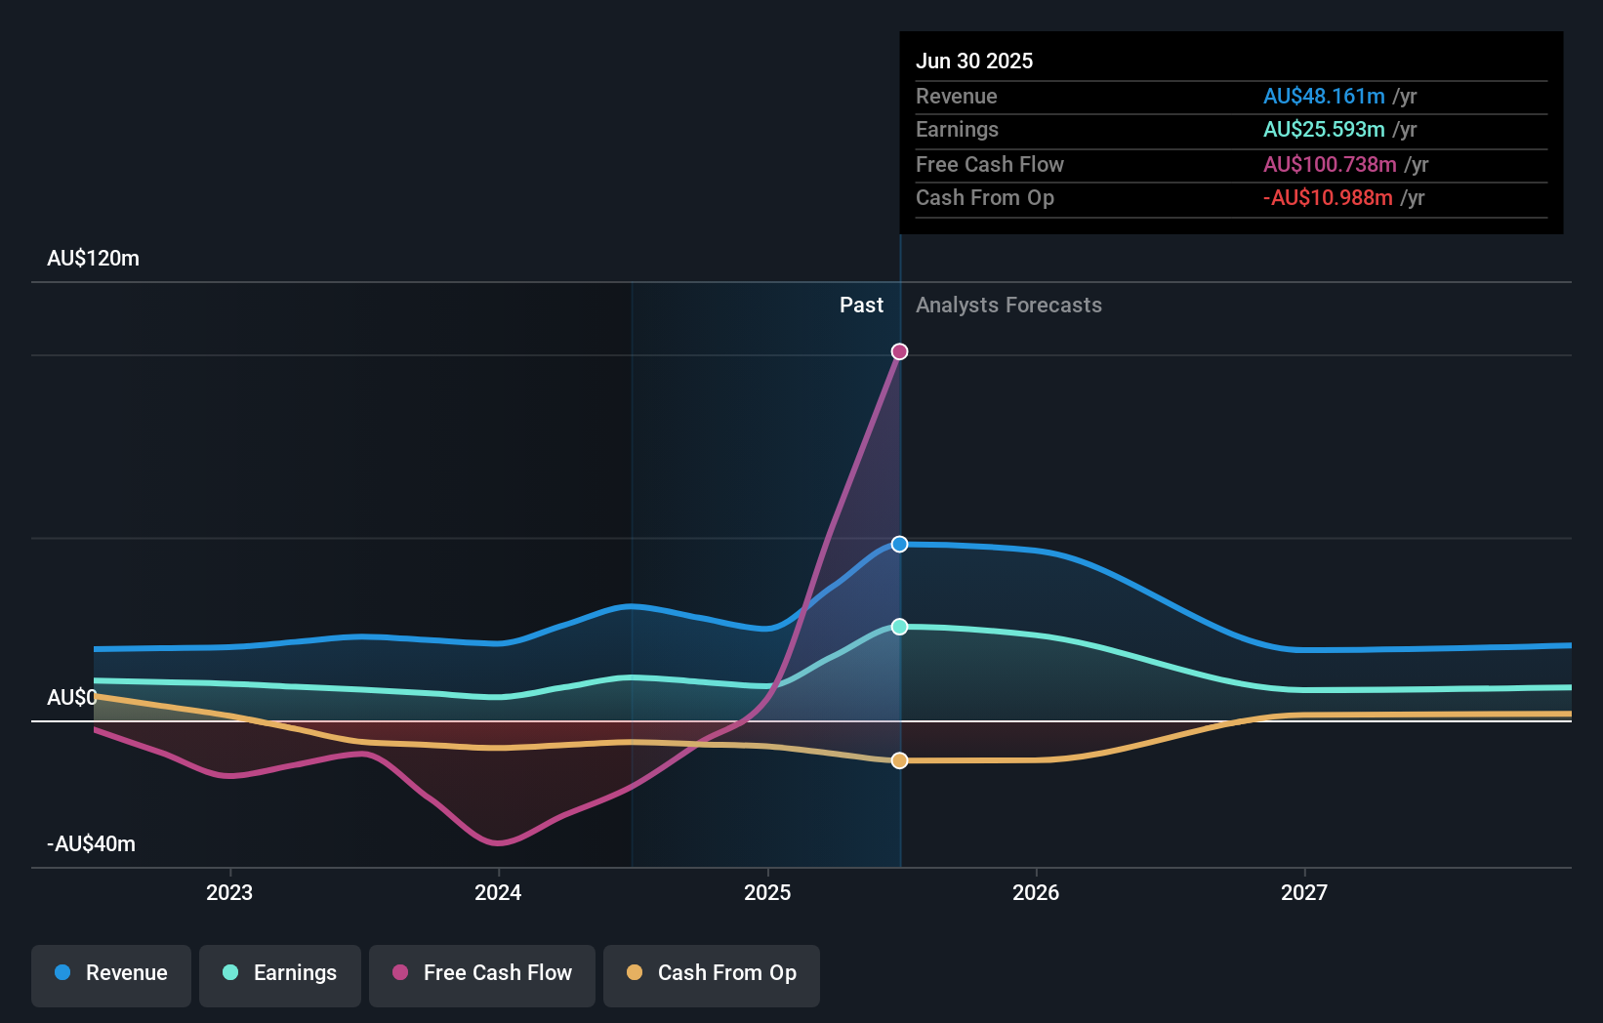The image size is (1603, 1023).
Task: Click the Free Cash Flow data point marker
Action: 899,351
